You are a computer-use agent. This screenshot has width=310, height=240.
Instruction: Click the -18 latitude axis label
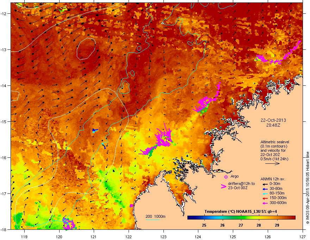pyautogui.click(x=4, y=229)
